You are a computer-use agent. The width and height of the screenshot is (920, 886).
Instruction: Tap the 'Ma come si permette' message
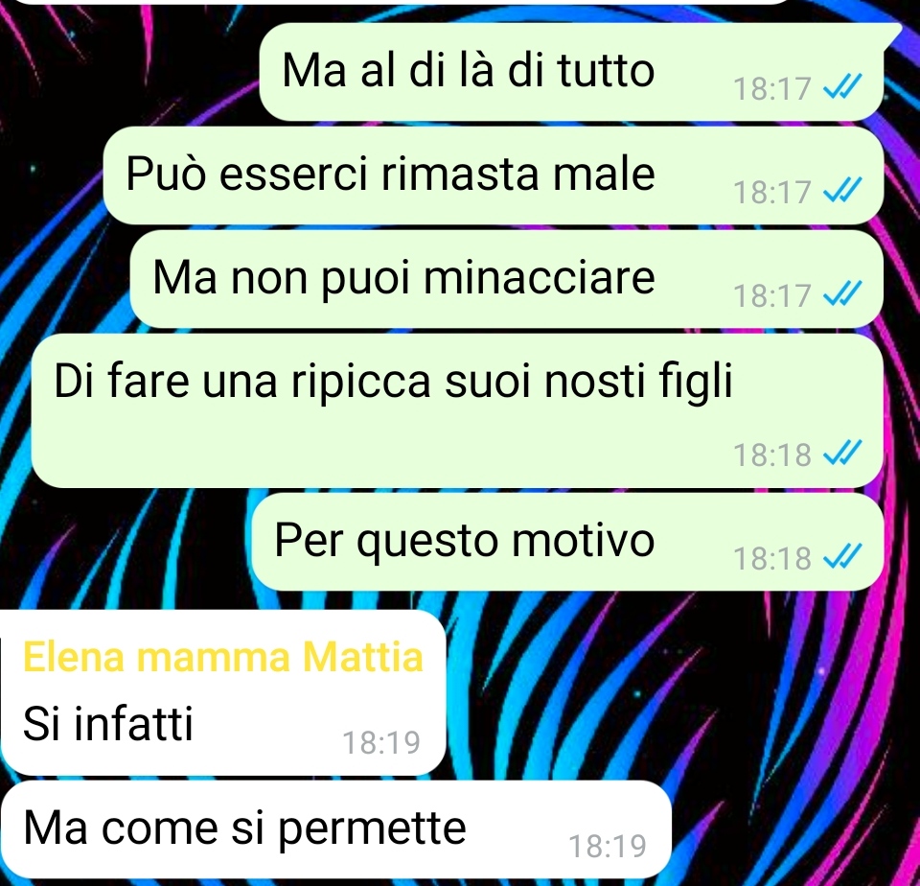click(x=335, y=829)
